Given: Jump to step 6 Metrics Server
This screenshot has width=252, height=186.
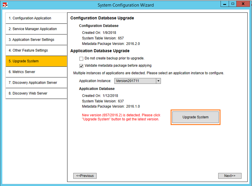Looking at the screenshot, I should [x=36, y=72].
